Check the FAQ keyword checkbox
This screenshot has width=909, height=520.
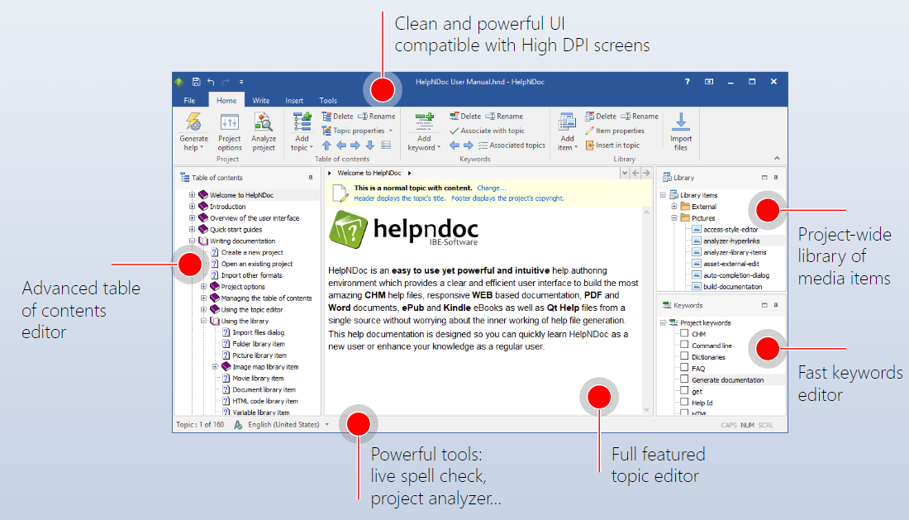coord(685,368)
